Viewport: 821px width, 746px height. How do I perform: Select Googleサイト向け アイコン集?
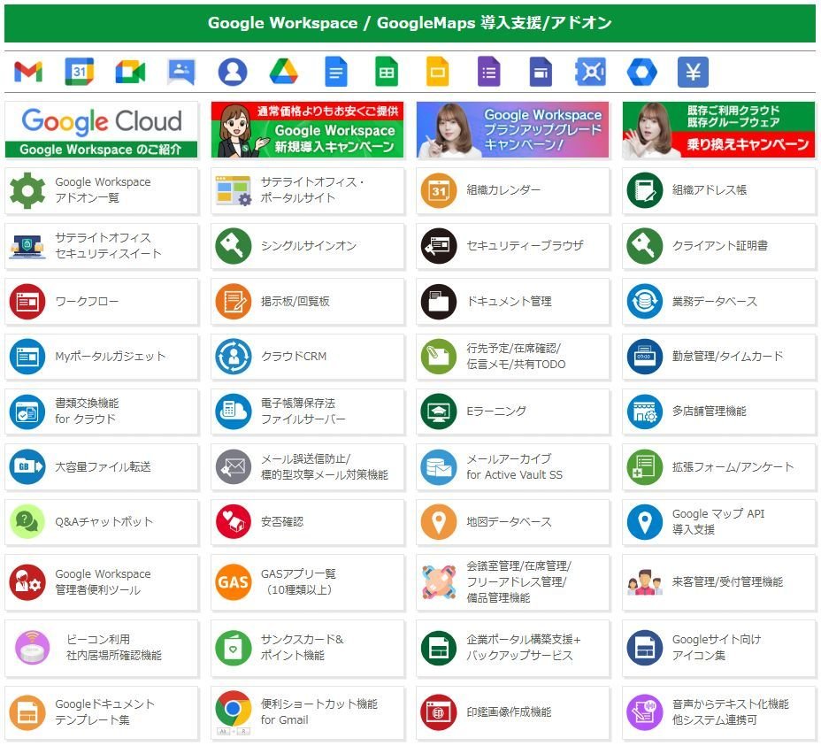pyautogui.click(x=718, y=648)
